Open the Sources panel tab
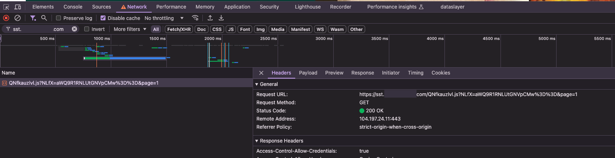The width and height of the screenshot is (615, 158). 101,7
